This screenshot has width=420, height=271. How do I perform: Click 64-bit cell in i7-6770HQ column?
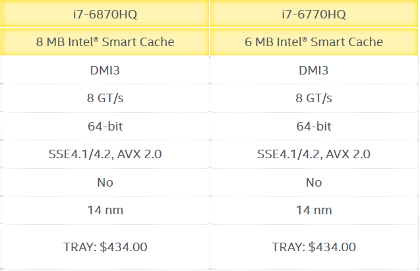click(x=314, y=126)
